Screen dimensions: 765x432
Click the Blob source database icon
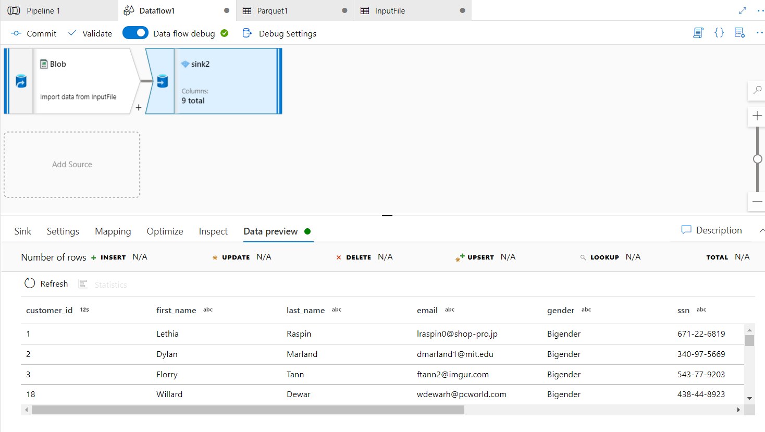point(21,81)
